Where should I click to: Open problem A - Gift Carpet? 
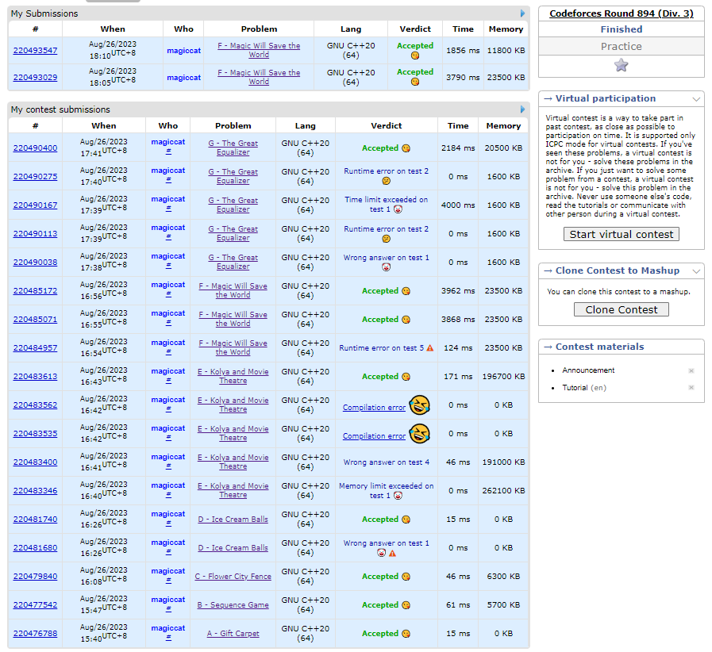click(x=233, y=634)
